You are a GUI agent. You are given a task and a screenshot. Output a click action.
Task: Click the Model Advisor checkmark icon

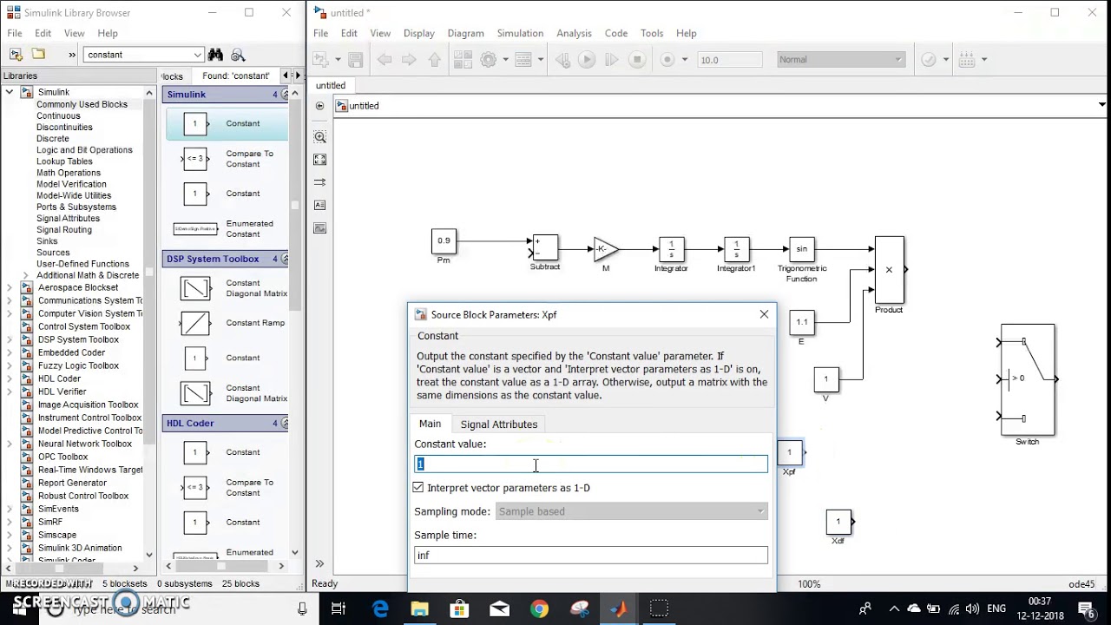click(929, 60)
